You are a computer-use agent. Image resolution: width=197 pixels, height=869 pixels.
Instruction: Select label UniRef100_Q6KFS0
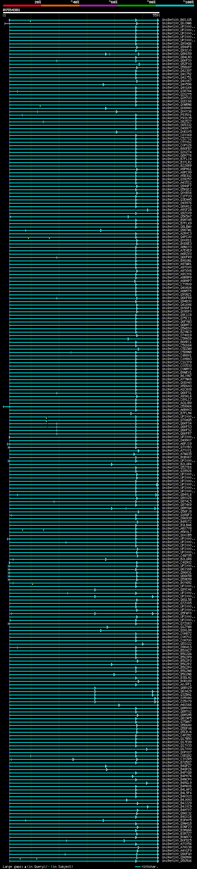(177, 60)
